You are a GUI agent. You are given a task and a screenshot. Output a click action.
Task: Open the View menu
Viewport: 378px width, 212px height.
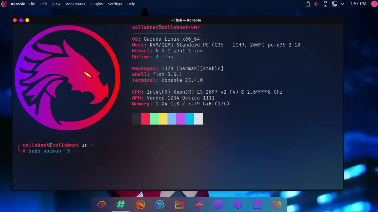tap(56, 4)
